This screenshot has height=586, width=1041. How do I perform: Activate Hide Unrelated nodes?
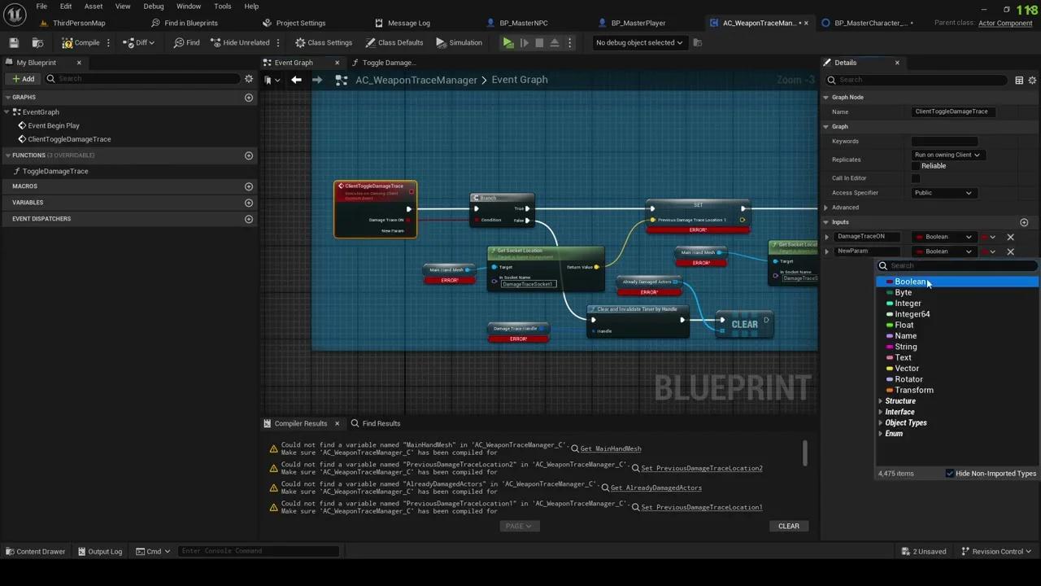point(240,42)
